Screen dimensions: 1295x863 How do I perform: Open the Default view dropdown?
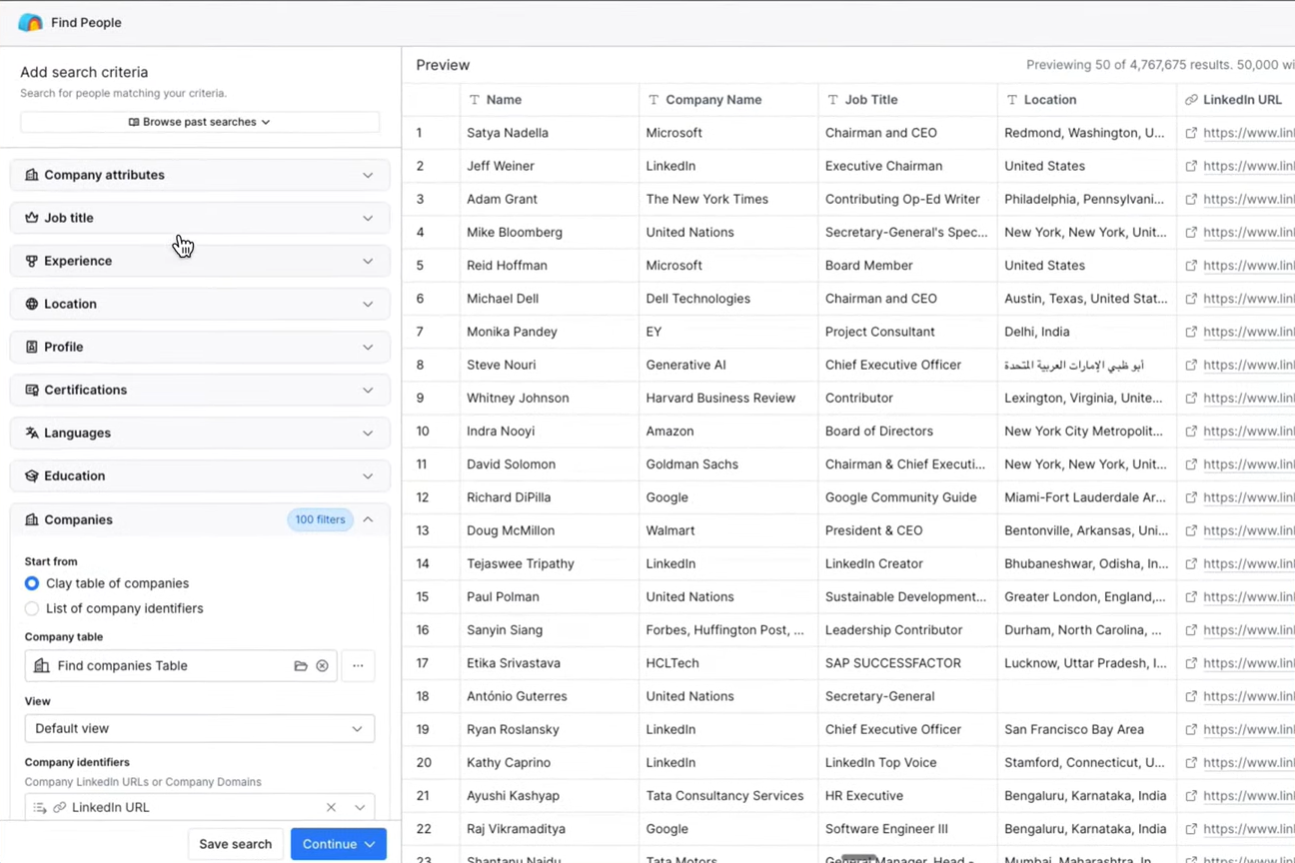(200, 728)
